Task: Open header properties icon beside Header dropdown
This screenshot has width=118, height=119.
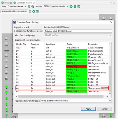Action: tap(79, 6)
